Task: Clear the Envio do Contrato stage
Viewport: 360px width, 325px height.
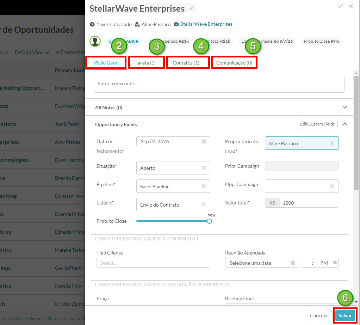Action: [203, 205]
